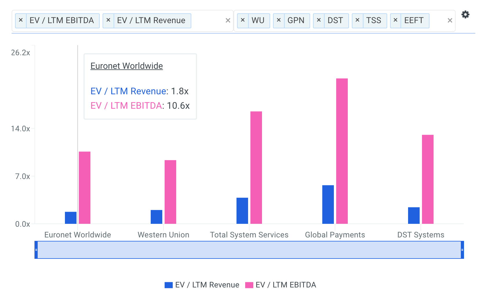The image size is (484, 299).
Task: Click the 0.0x y-axis value
Action: [x=23, y=224]
